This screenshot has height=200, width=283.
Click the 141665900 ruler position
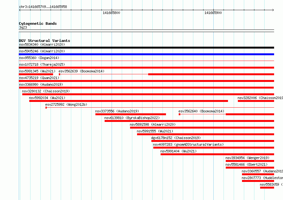pyautogui.click(x=213, y=13)
